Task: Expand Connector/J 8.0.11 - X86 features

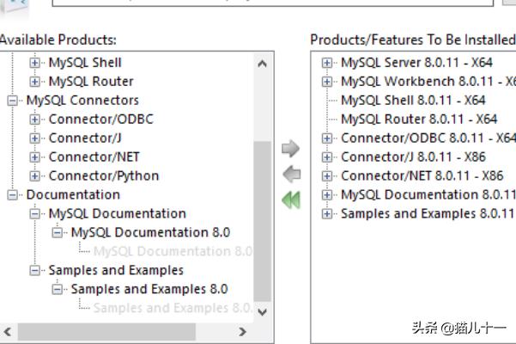Action: 327,157
